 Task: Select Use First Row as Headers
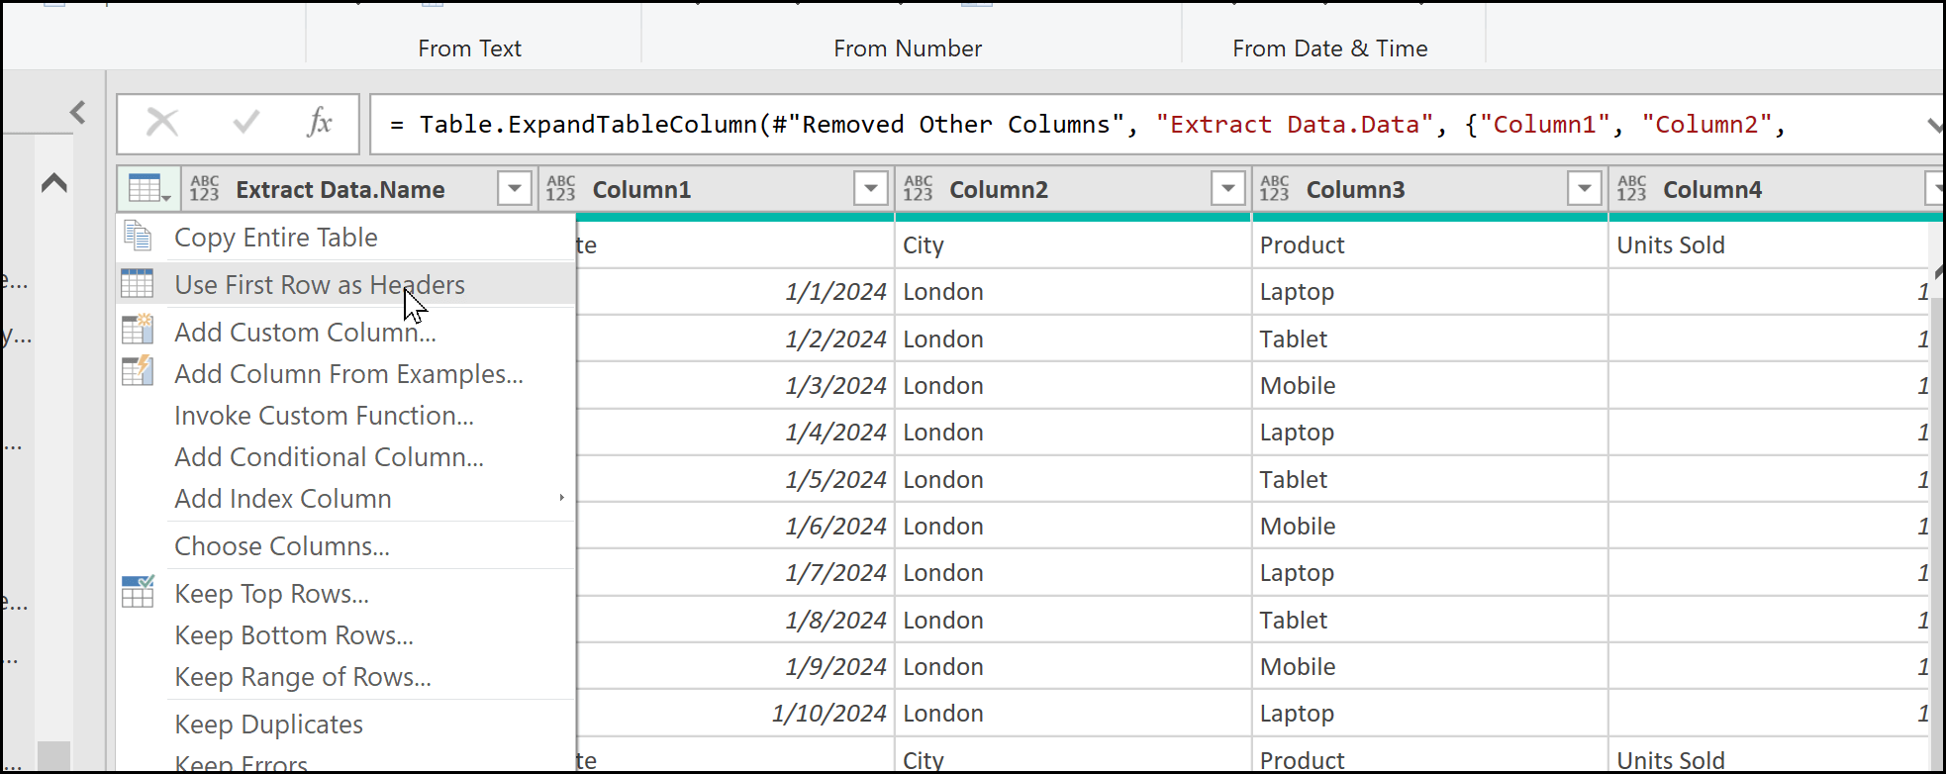point(319,285)
